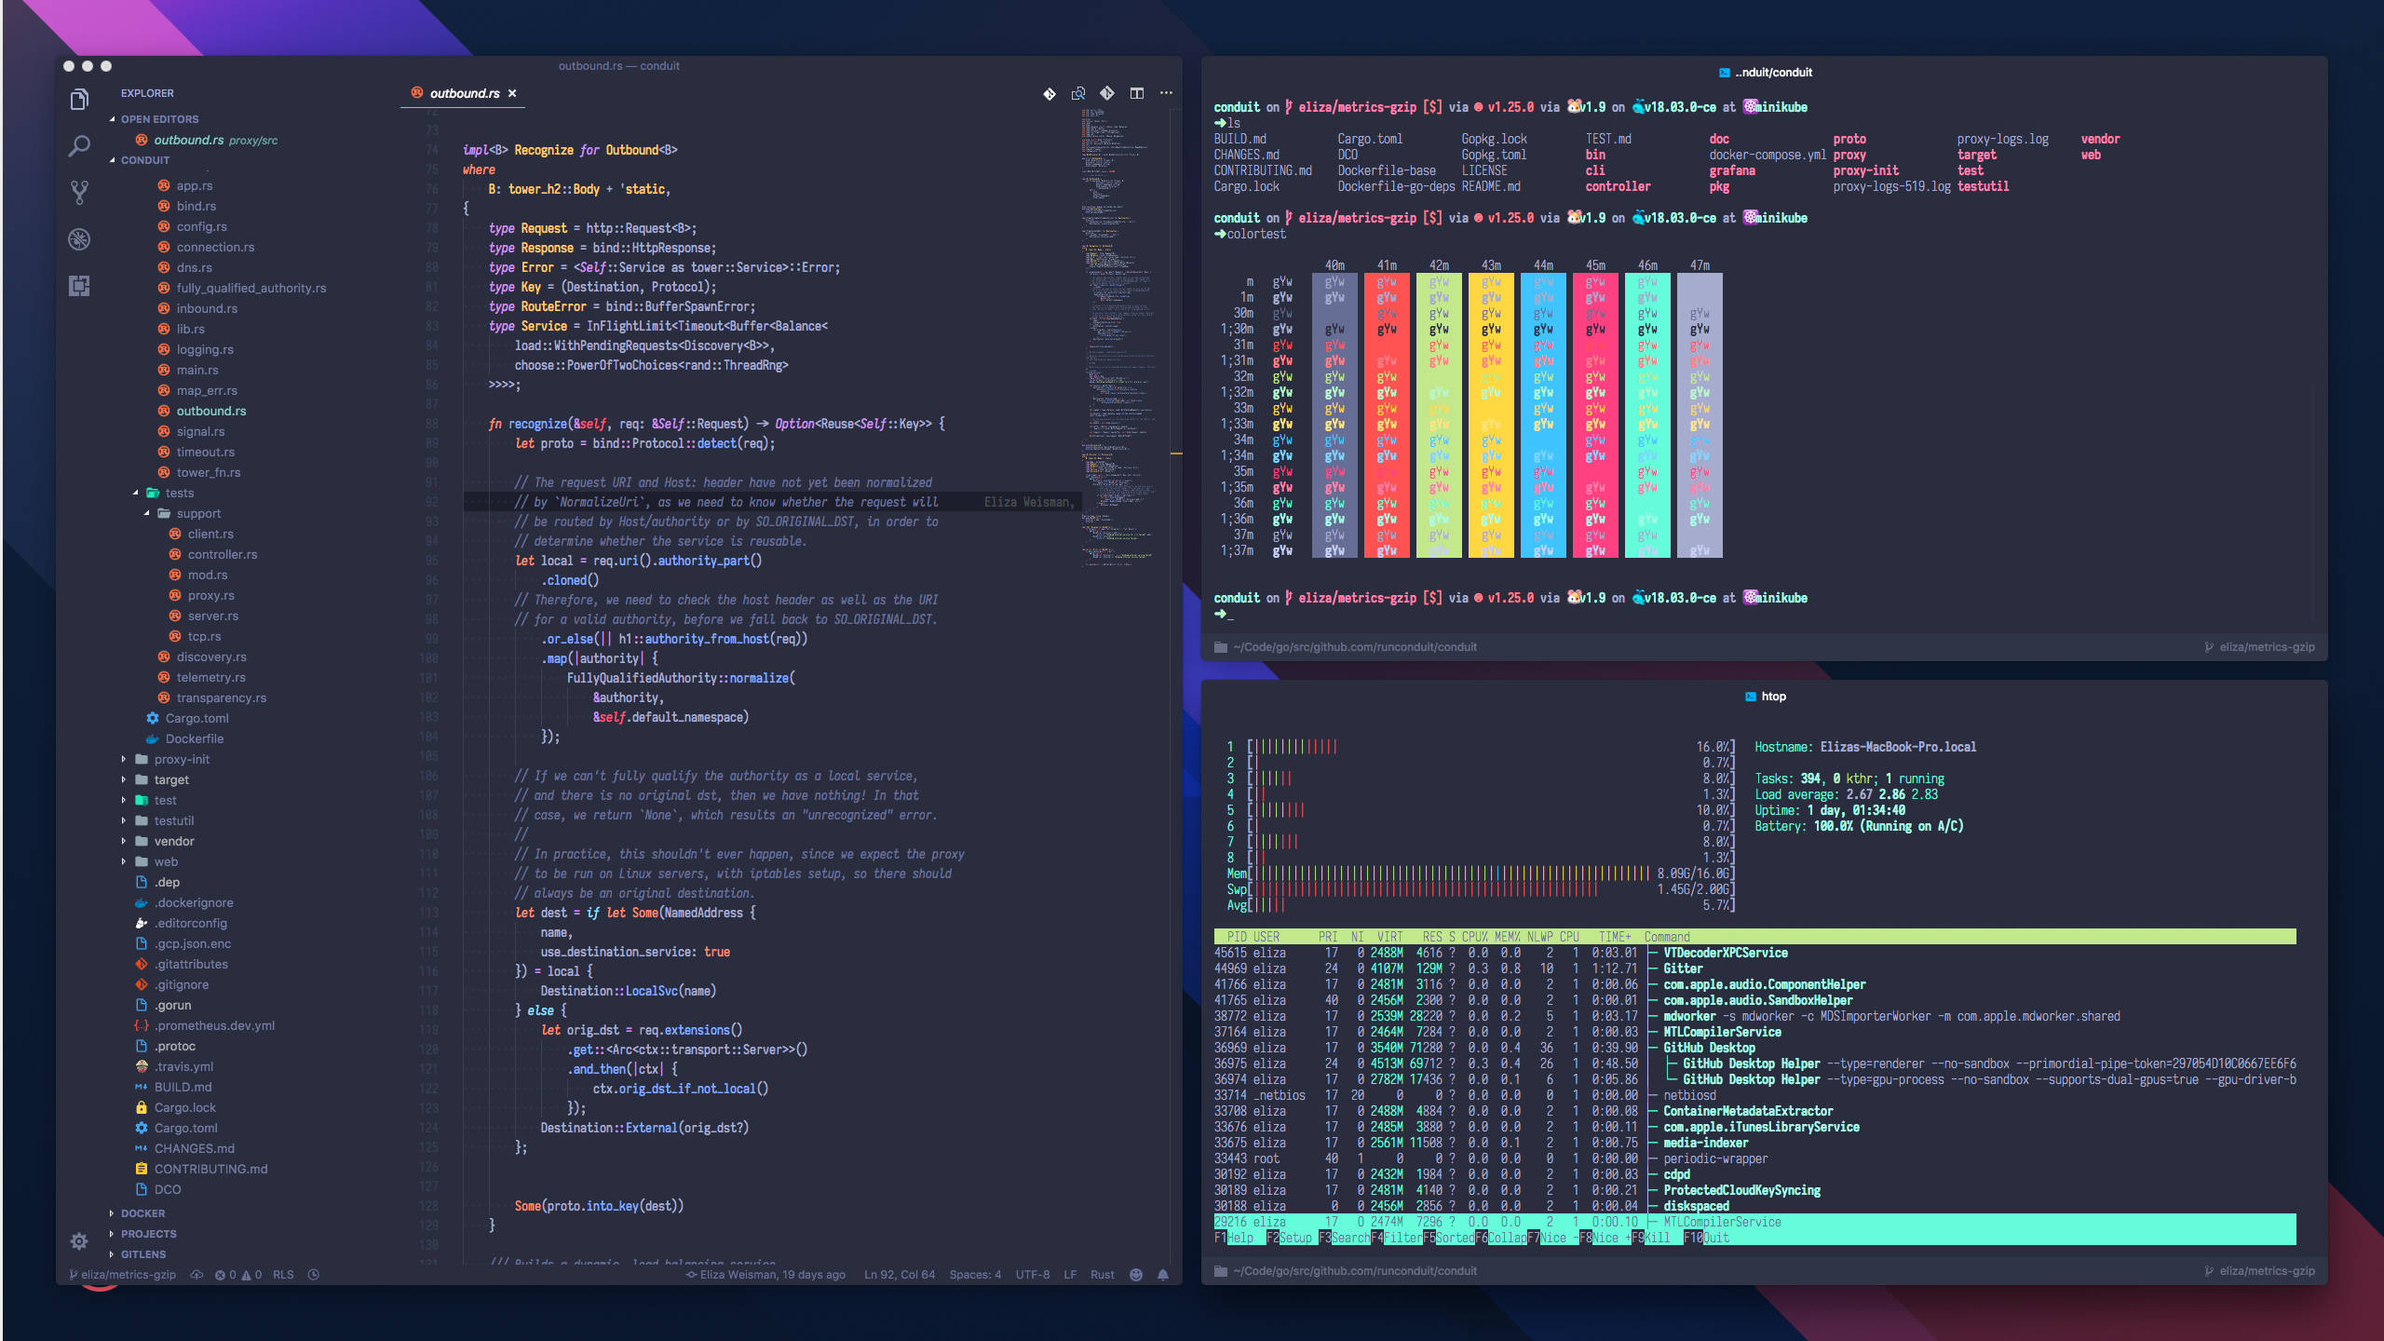Collapse the OPEN EDITORS section
Image resolution: width=2384 pixels, height=1341 pixels.
pos(154,119)
